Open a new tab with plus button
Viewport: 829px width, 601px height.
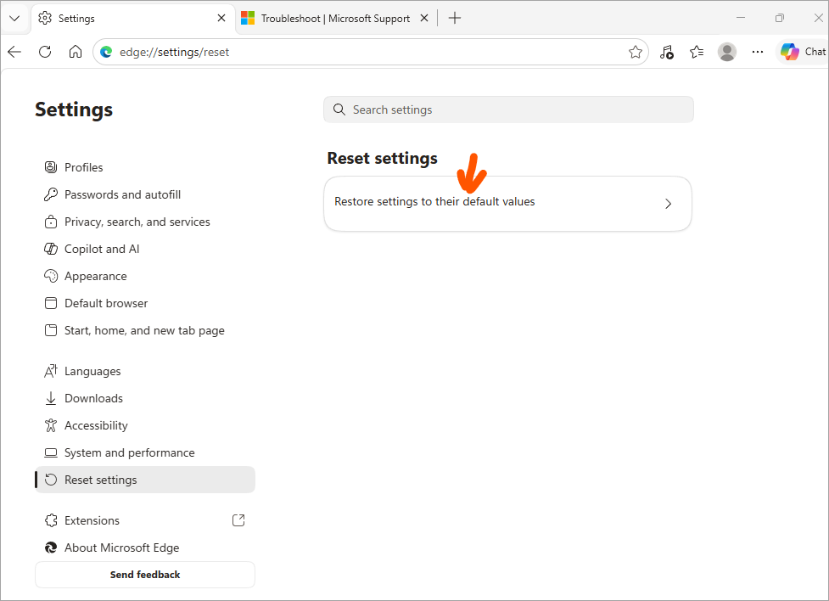(455, 18)
